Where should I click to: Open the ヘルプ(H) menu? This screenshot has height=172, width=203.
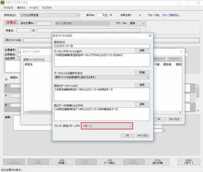46,8
